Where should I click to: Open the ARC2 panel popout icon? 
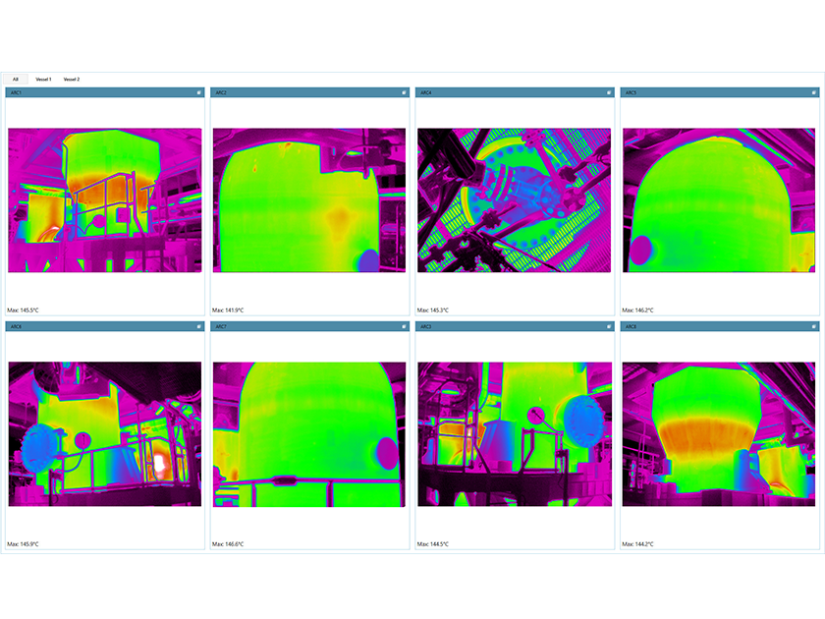tap(404, 90)
